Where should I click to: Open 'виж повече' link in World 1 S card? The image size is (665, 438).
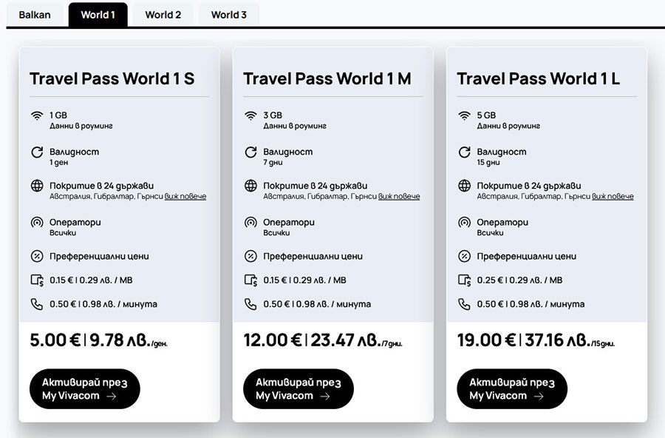(x=185, y=196)
